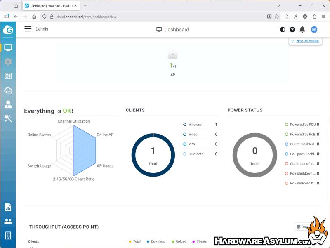
Task: Click the browser address bar
Action: click(157, 17)
